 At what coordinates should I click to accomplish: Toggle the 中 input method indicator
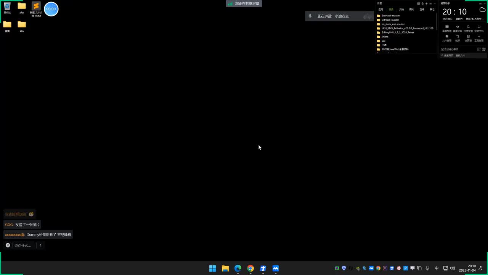pyautogui.click(x=437, y=268)
